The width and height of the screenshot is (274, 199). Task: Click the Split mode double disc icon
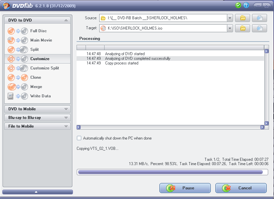pyautogui.click(x=24, y=50)
